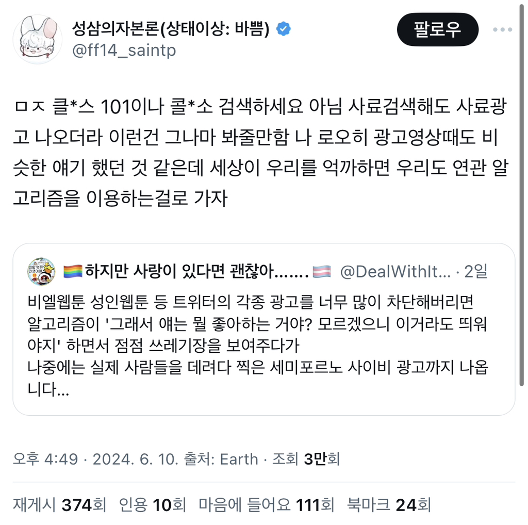528x525 pixels.
Task: Open the quoted @DealWithIt handle
Action: (x=395, y=271)
